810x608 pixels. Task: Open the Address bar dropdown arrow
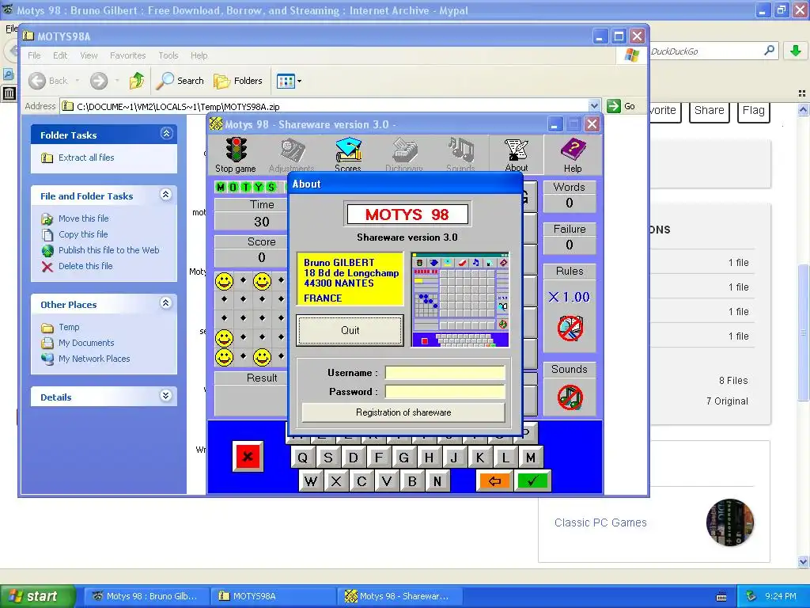(595, 106)
